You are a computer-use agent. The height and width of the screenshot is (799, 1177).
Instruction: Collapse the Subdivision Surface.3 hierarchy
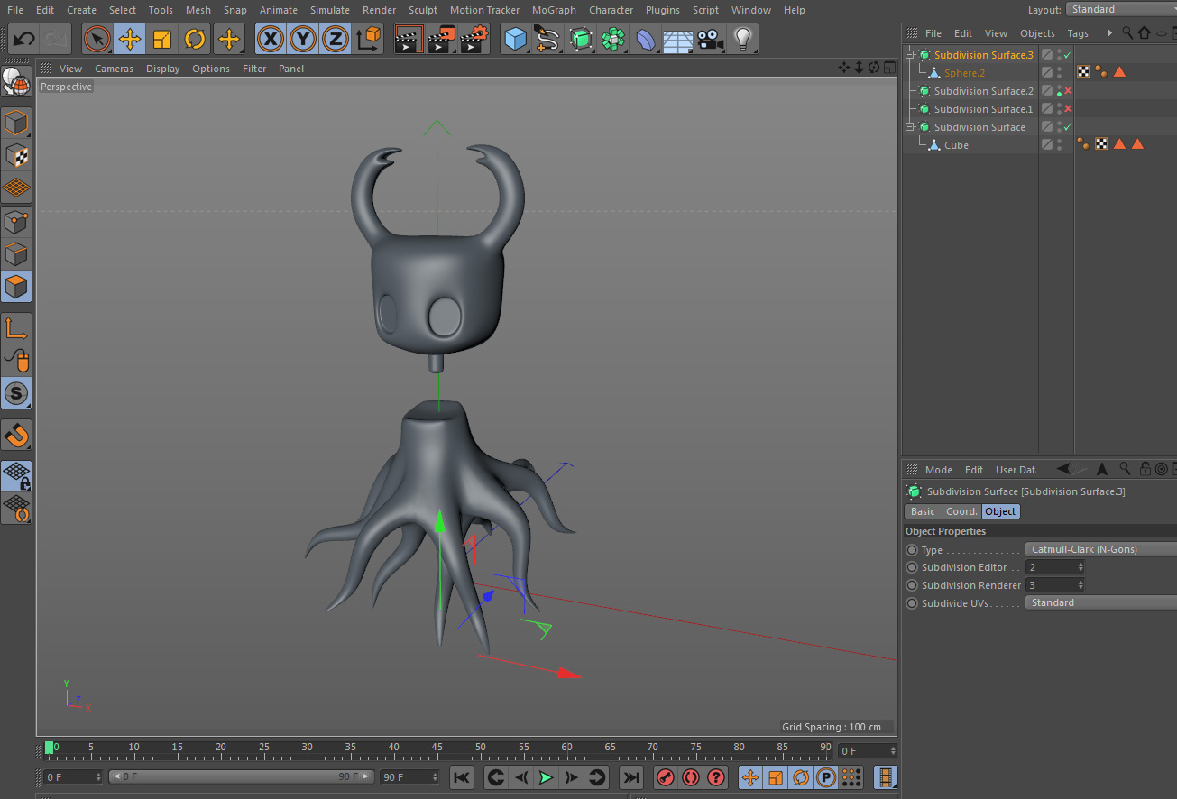909,53
